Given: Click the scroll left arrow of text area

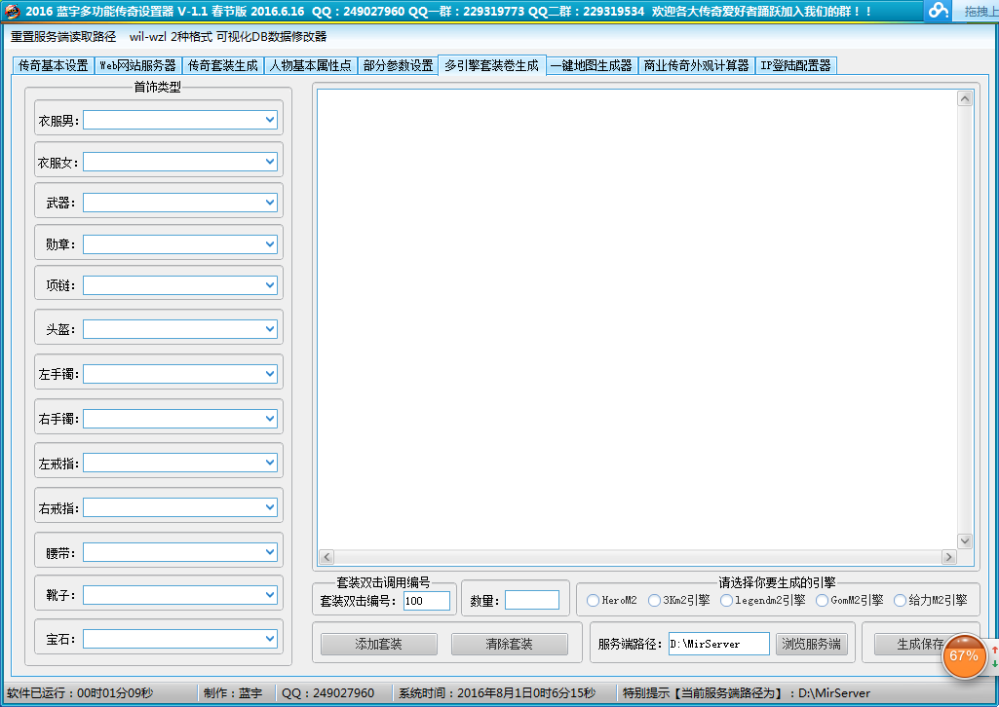Looking at the screenshot, I should coord(327,557).
